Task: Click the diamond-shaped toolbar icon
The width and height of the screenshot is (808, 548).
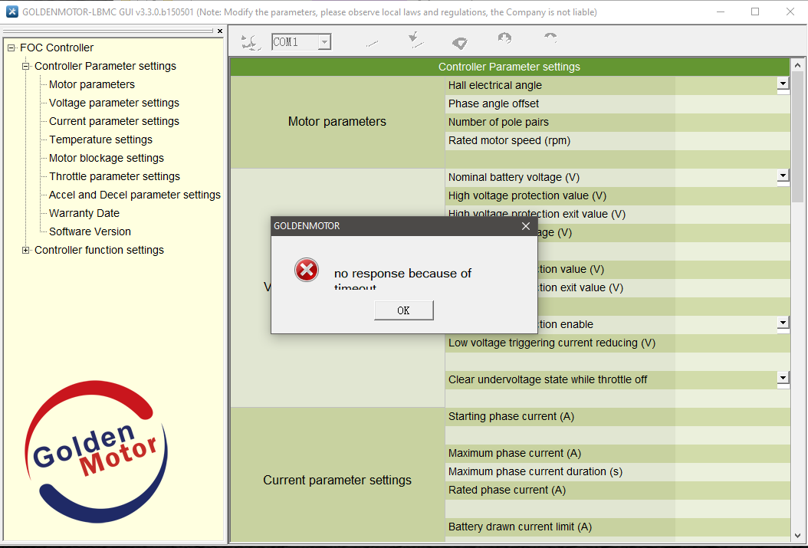Action: point(459,43)
